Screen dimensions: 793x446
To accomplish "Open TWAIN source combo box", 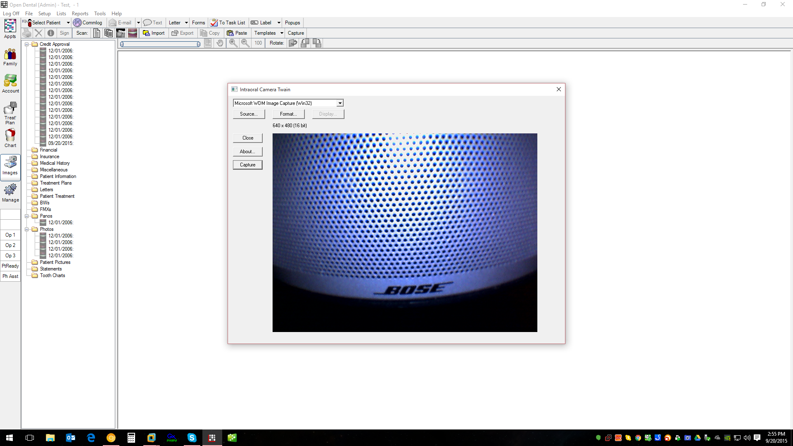I will point(288,103).
